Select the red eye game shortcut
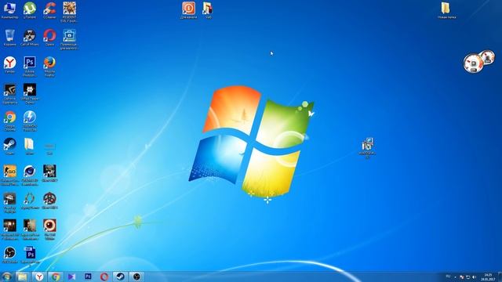The width and height of the screenshot is (502, 282). pos(49,230)
